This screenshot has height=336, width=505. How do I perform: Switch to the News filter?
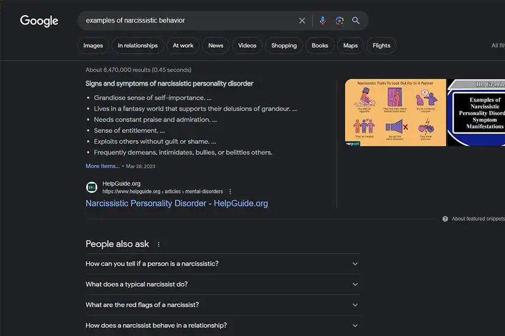(x=216, y=45)
